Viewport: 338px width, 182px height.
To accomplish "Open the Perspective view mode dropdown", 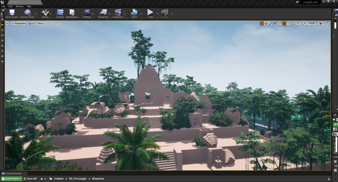I will point(18,24).
